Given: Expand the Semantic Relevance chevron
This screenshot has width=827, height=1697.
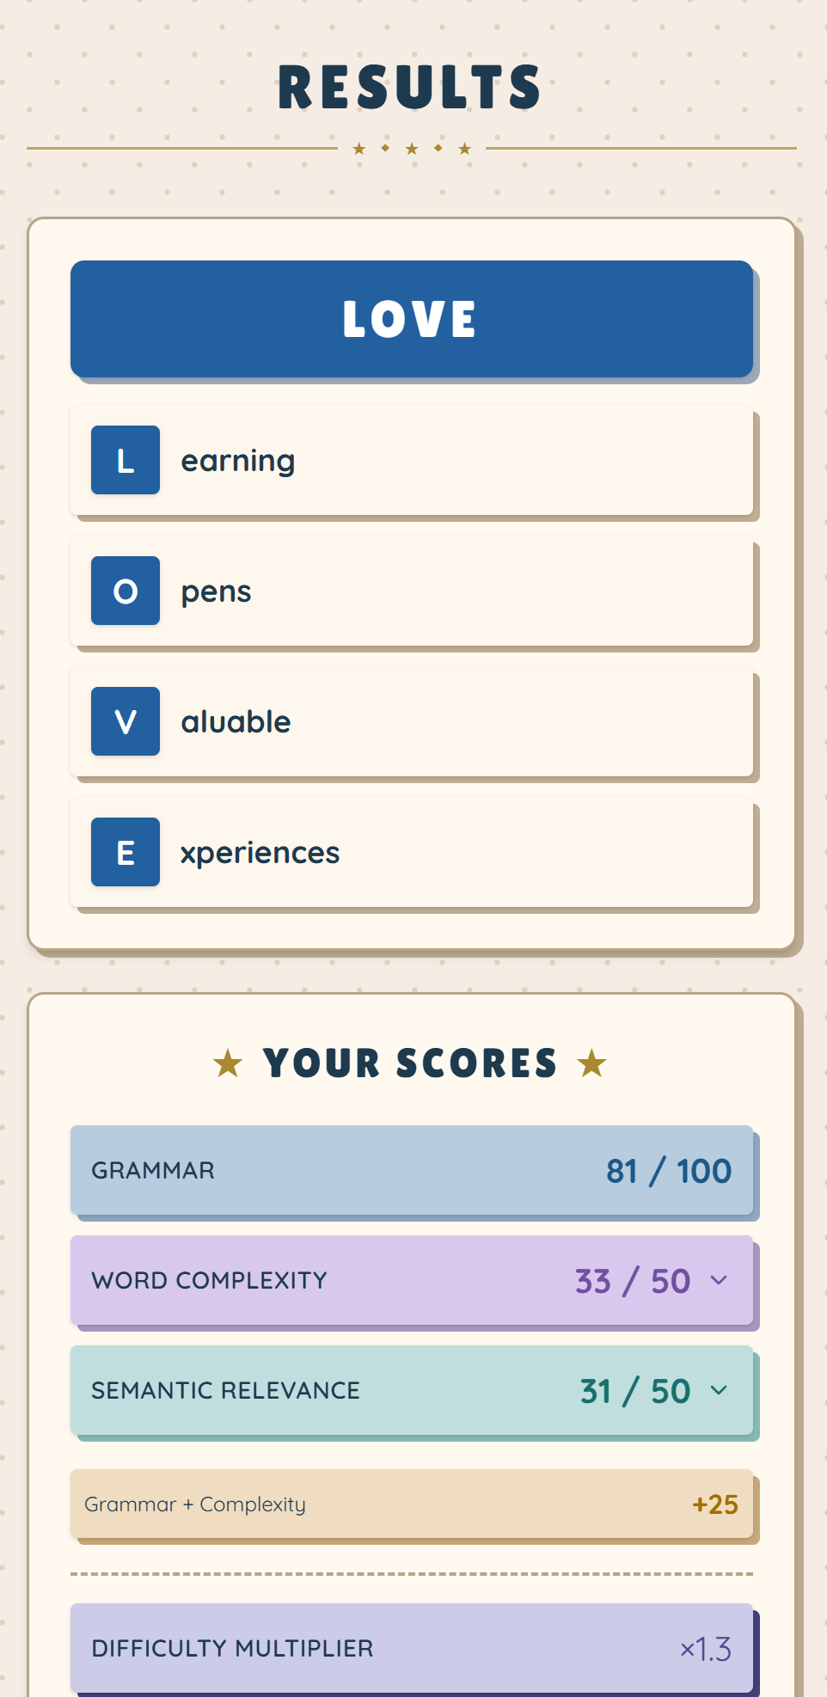Looking at the screenshot, I should 719,1390.
